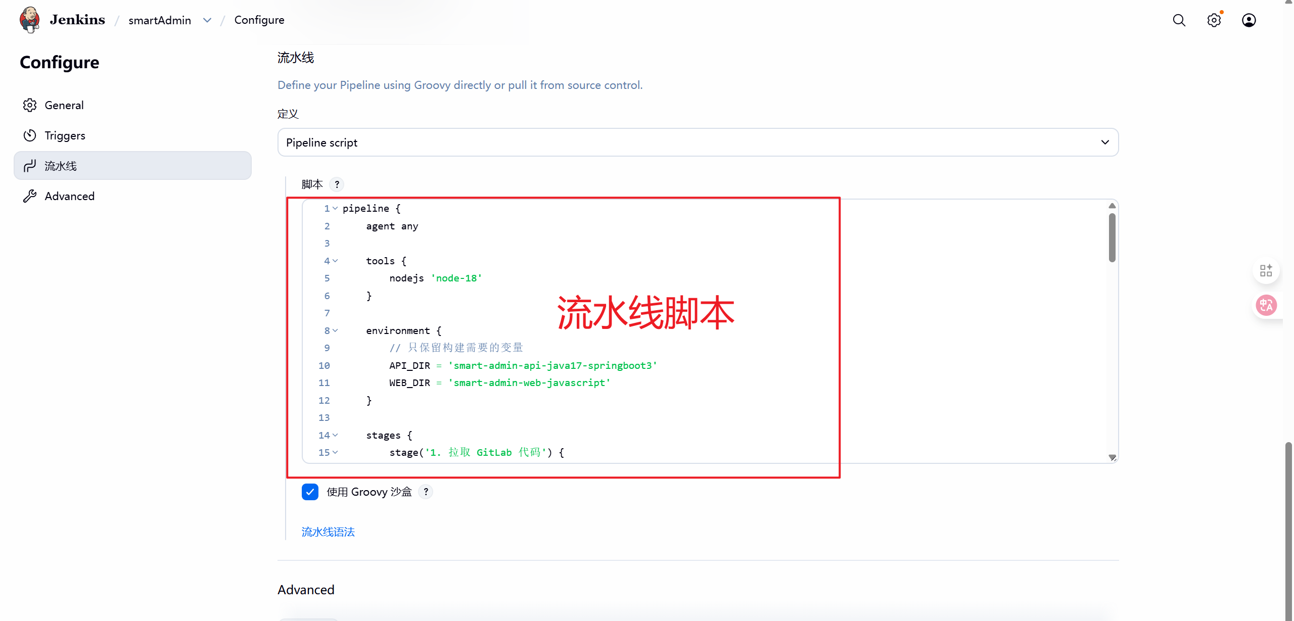Image resolution: width=1294 pixels, height=621 pixels.
Task: Go to the Triggers section in sidebar
Action: coord(65,135)
